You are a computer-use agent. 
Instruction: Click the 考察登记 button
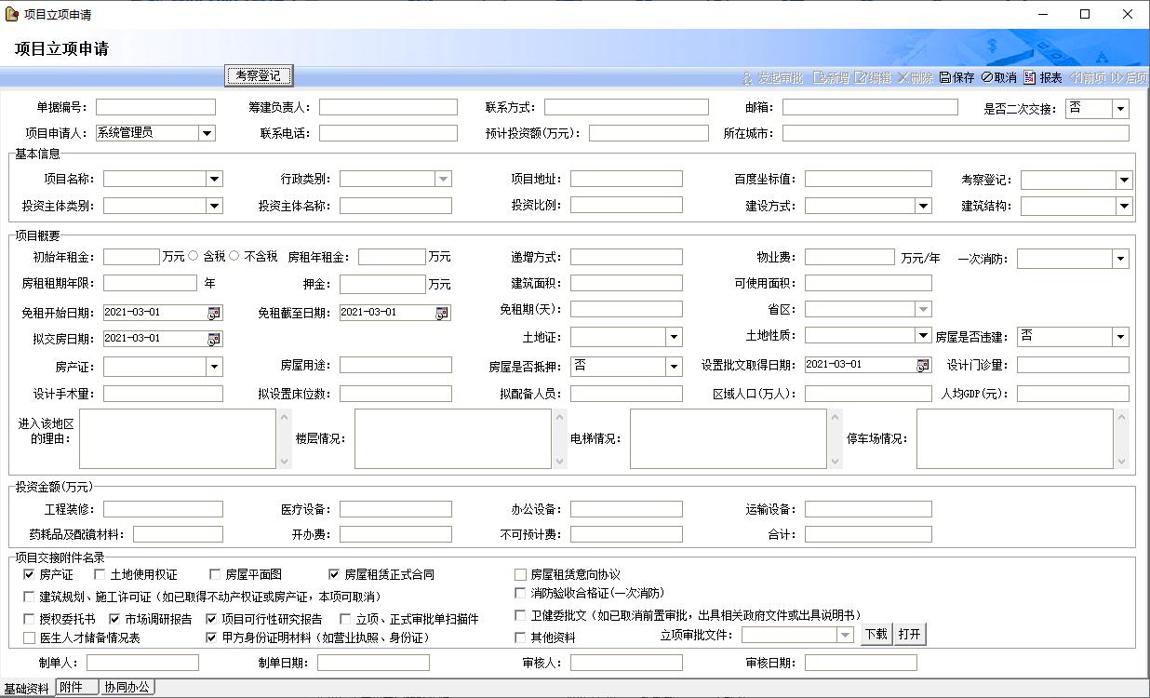click(x=259, y=75)
